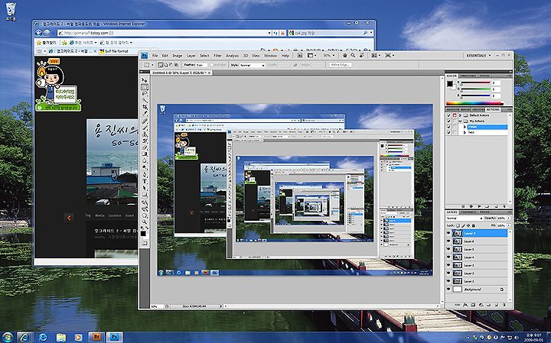
Task: Click the foreground color box in toolbox
Action: [x=143, y=234]
